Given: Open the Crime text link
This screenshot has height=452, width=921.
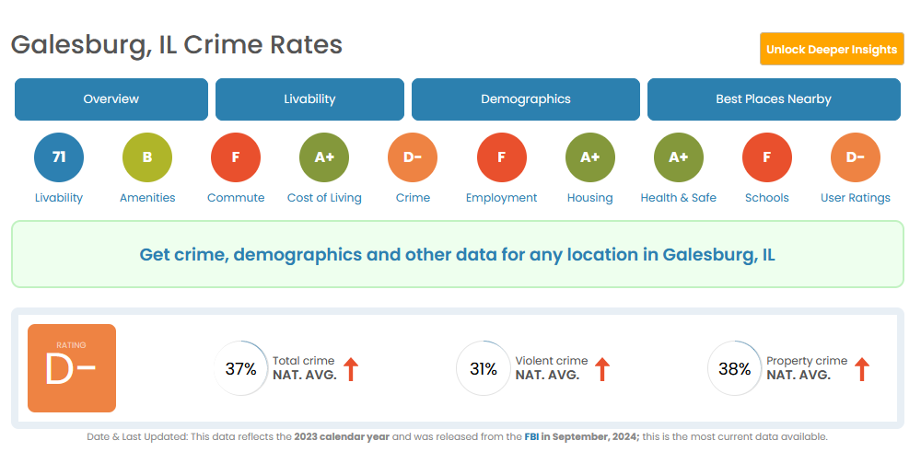Looking at the screenshot, I should [x=413, y=198].
